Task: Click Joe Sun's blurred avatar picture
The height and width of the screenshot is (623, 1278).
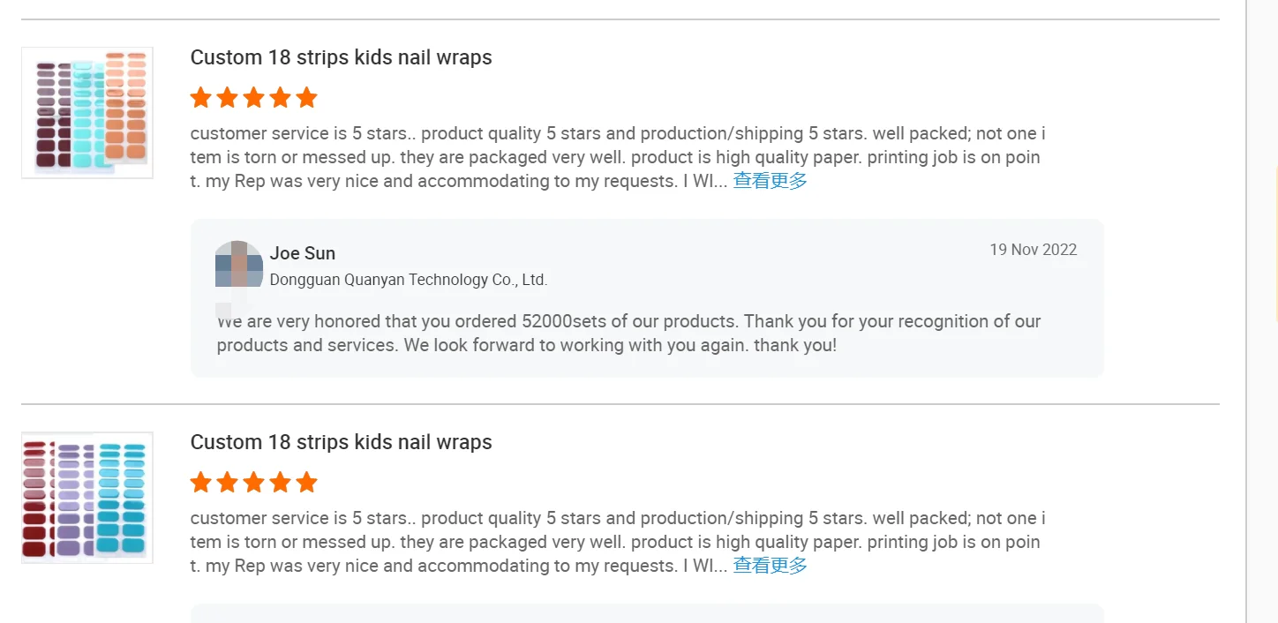Action: point(239,264)
